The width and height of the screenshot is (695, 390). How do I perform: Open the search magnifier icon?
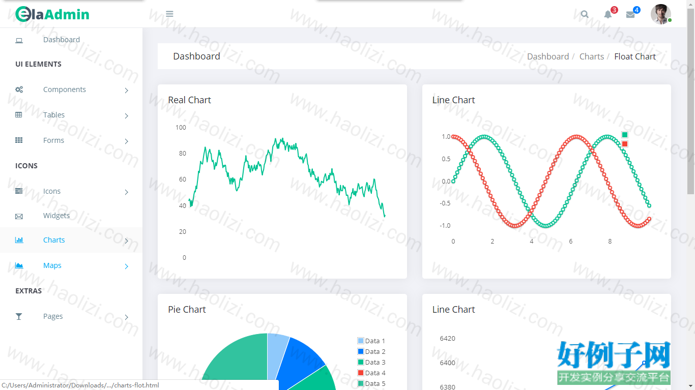coord(585,14)
